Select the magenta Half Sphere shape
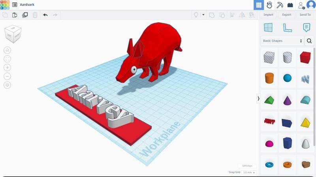The image size is (316, 177). 269,143
